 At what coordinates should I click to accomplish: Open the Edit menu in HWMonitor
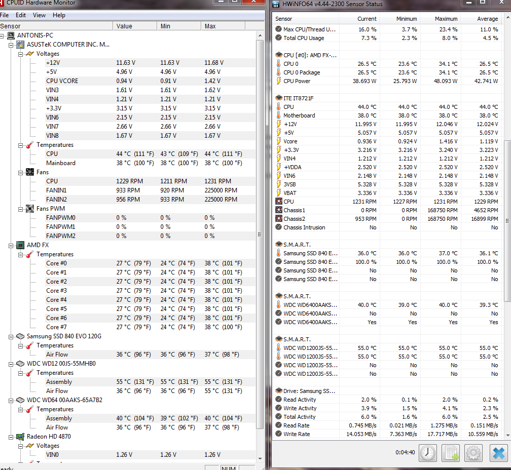[20, 15]
